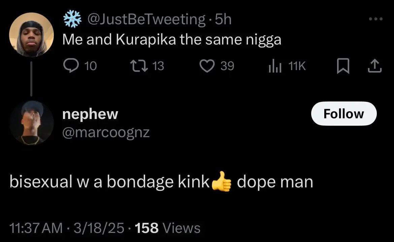
Task: Open the 158 Views count
Action: coord(167,228)
